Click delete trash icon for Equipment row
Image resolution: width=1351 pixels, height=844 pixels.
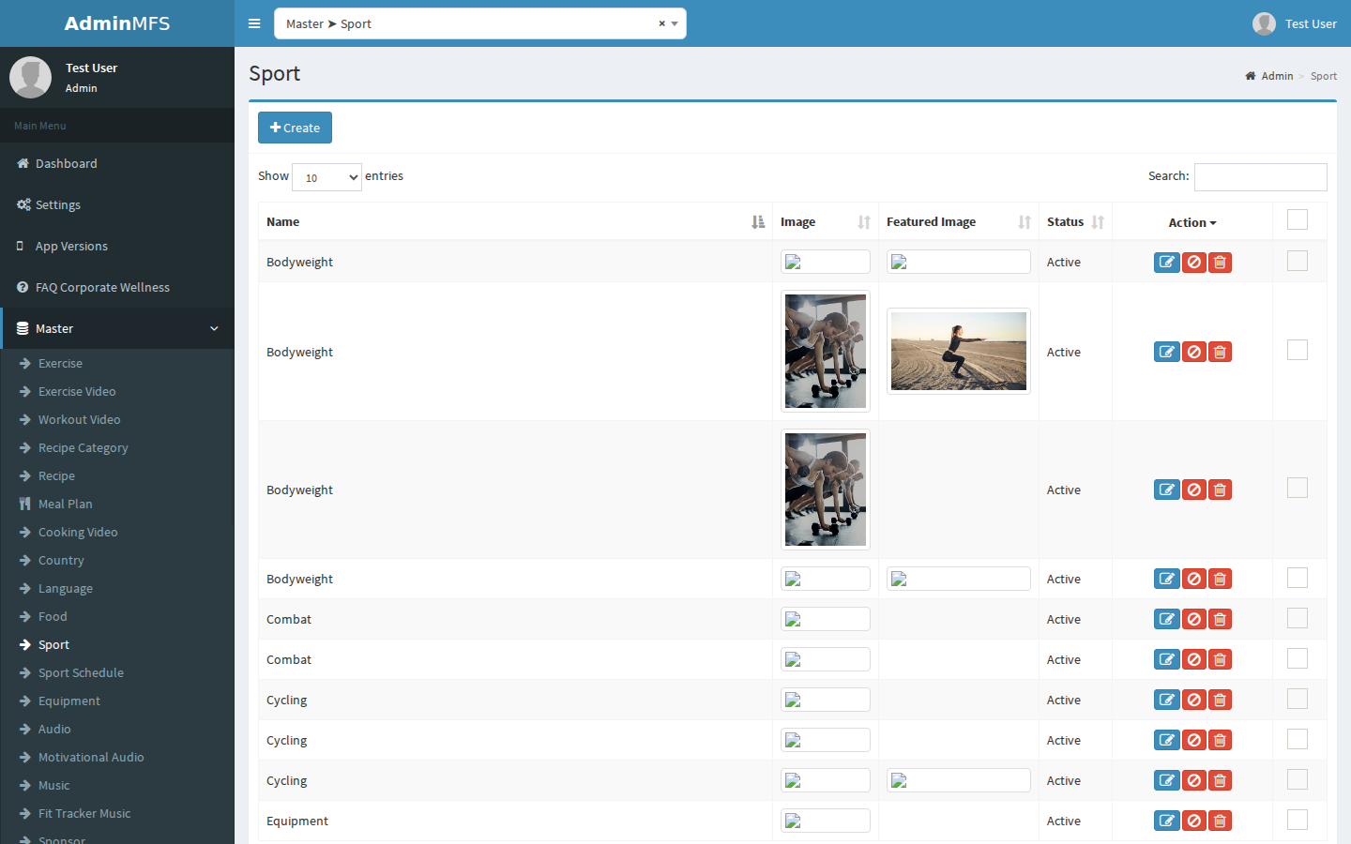[1220, 821]
